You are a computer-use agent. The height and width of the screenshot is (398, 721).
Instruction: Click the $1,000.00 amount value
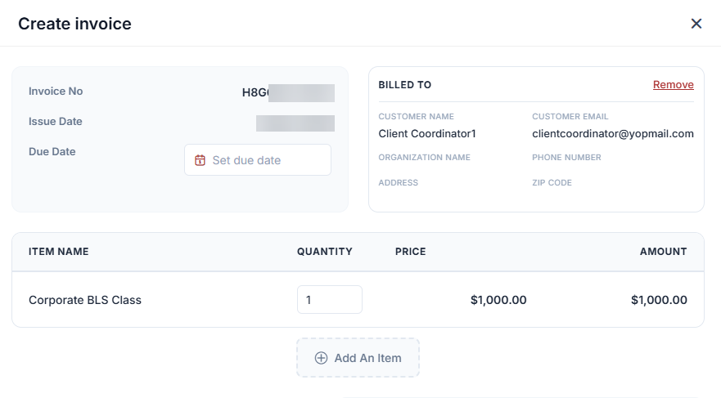(x=659, y=300)
